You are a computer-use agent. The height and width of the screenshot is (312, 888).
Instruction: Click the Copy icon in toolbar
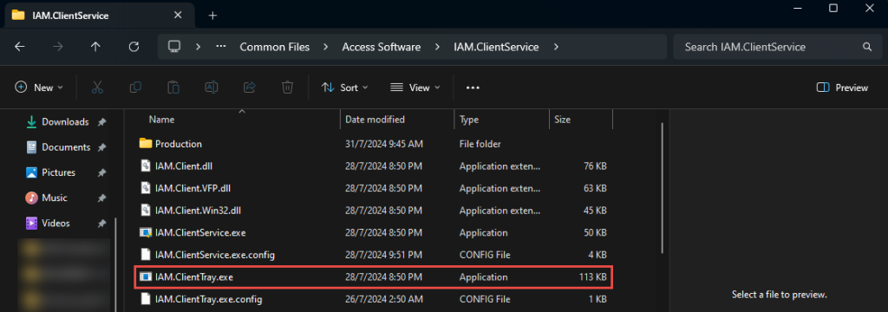point(135,88)
